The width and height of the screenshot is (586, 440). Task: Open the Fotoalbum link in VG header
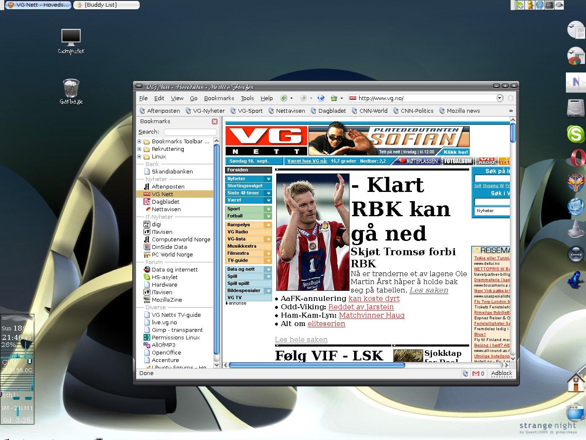click(x=458, y=161)
